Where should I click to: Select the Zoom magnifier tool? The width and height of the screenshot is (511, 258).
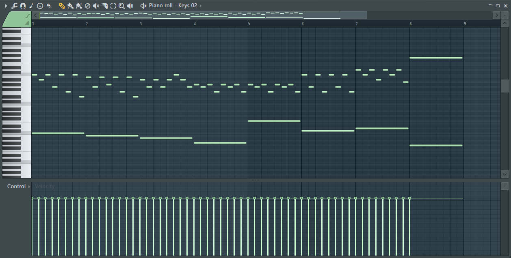[x=121, y=6]
